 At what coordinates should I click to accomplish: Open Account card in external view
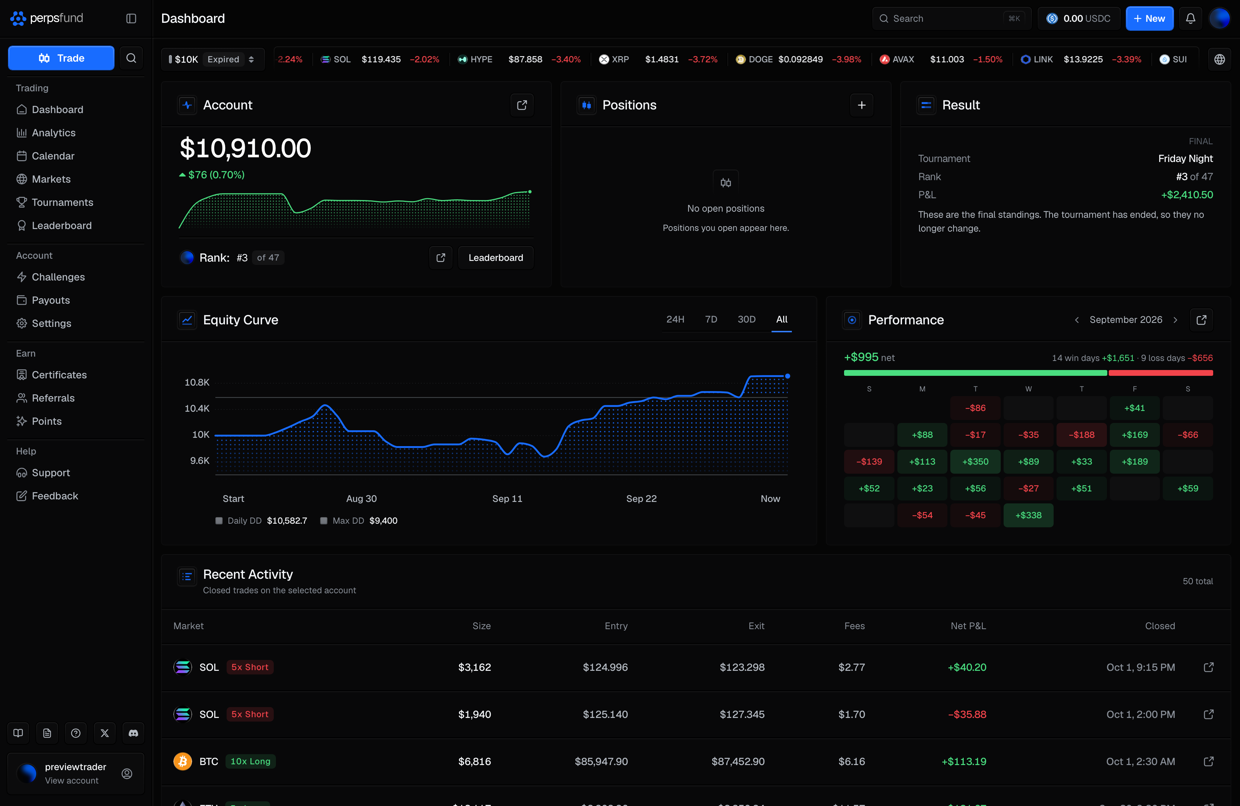click(x=522, y=105)
